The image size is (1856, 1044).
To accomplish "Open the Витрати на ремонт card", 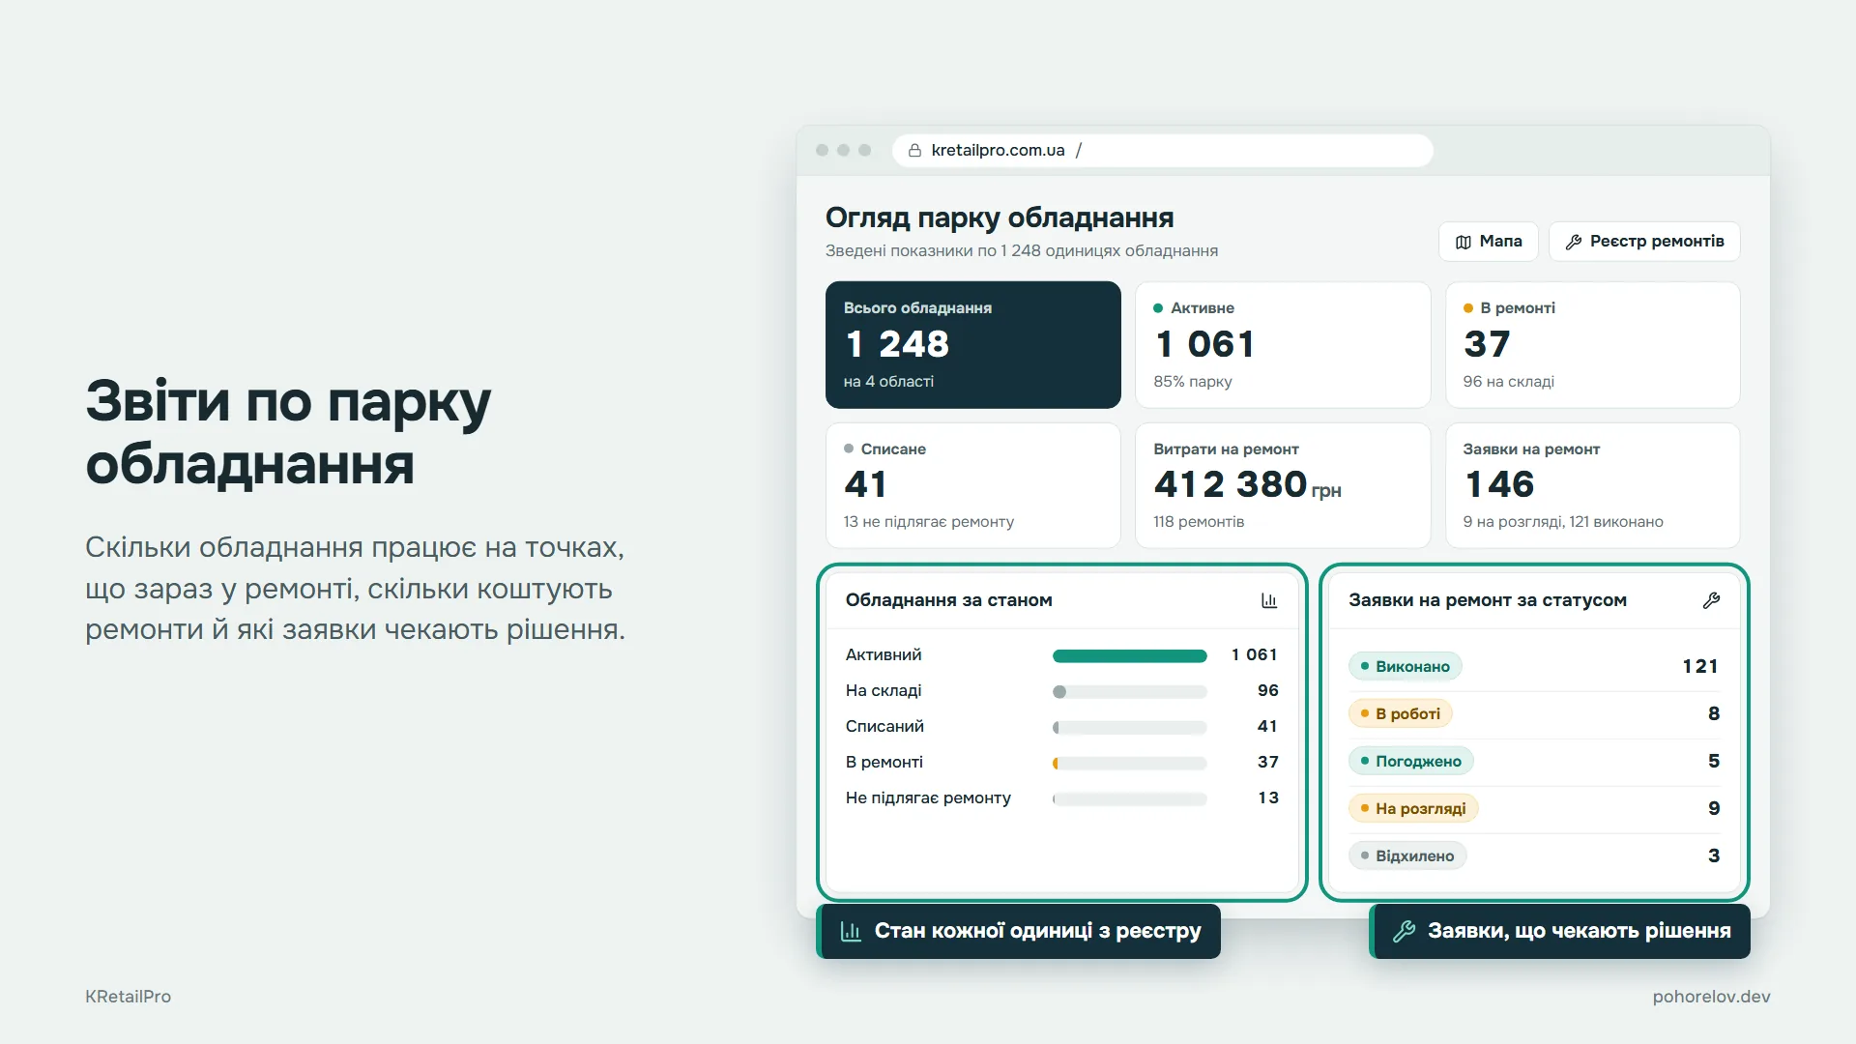I will (x=1283, y=485).
